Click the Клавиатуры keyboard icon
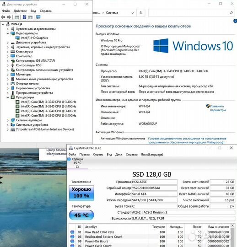The height and width of the screenshot is (247, 237). (13, 52)
